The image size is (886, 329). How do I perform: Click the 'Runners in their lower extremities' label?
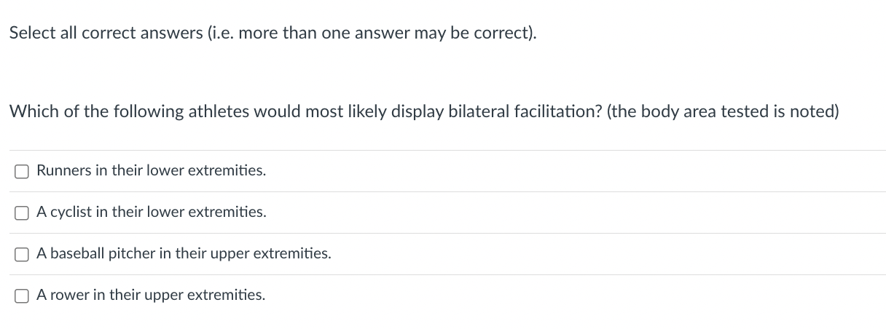coord(151,171)
